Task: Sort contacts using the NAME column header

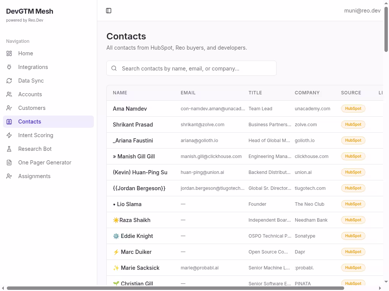Action: pos(120,92)
